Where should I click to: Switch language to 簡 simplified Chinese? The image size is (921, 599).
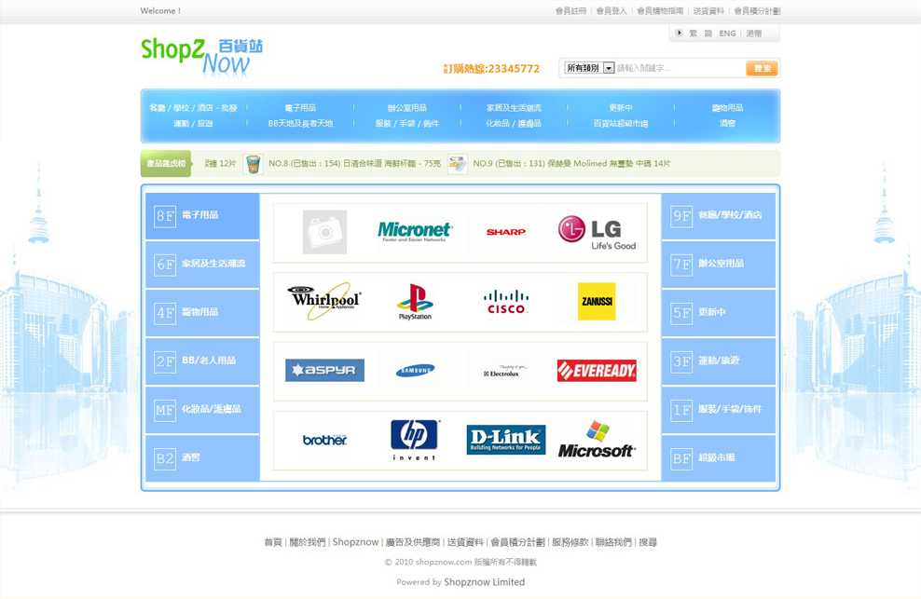coord(708,34)
